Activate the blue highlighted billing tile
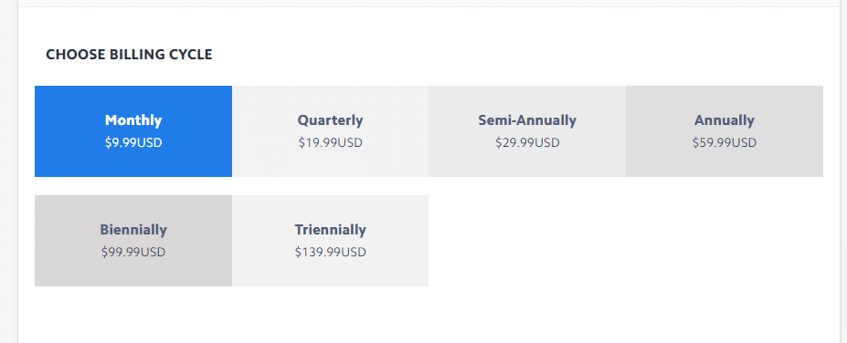The height and width of the screenshot is (343, 847). [133, 131]
